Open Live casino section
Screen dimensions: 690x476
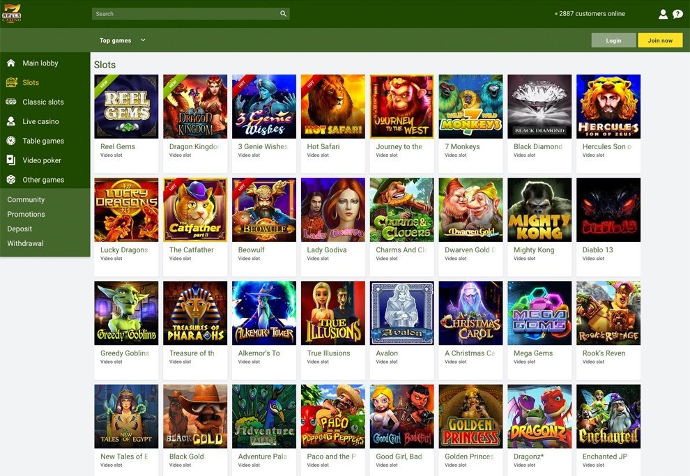(x=40, y=121)
